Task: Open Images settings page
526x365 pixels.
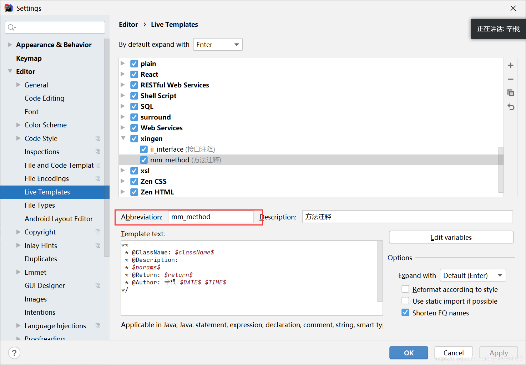Action: (x=36, y=299)
